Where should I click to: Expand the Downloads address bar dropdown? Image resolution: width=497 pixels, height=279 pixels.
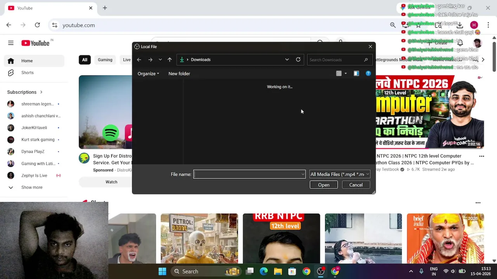(287, 60)
